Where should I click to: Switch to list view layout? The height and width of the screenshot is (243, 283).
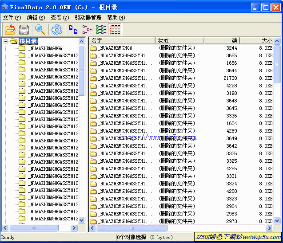(x=101, y=30)
